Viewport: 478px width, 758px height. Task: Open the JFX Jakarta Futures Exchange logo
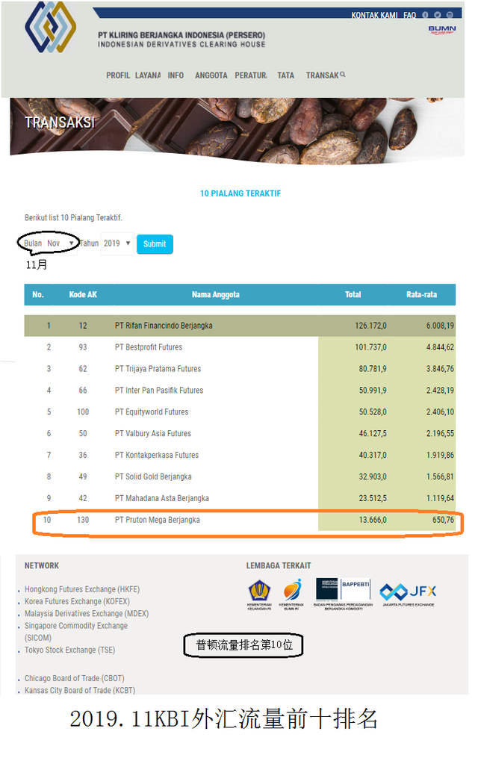click(x=409, y=594)
